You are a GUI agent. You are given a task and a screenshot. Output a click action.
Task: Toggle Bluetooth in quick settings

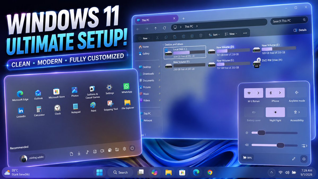(270, 93)
